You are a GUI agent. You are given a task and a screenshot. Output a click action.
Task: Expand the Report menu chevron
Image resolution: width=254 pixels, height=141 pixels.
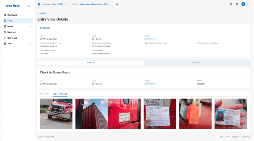click(x=30, y=26)
